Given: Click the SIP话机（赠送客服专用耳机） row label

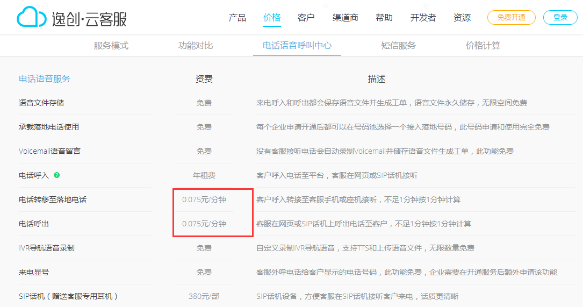Looking at the screenshot, I should coord(69,296).
